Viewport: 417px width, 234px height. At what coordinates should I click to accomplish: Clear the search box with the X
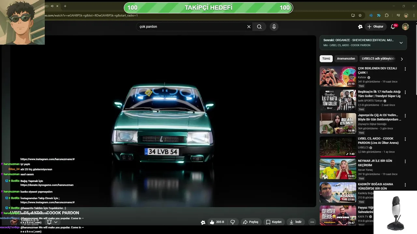point(249,27)
